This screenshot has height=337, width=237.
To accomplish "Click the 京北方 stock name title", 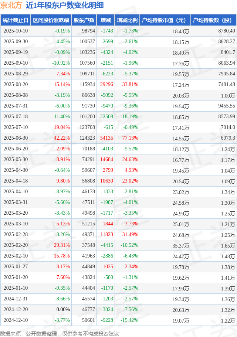I will click(11, 5).
